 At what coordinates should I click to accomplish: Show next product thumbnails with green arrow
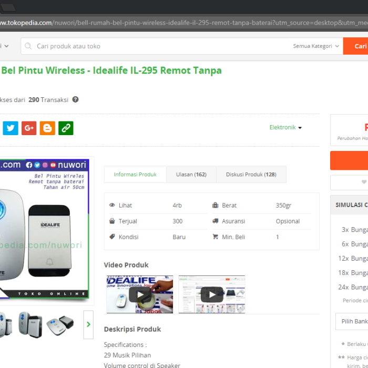click(88, 324)
